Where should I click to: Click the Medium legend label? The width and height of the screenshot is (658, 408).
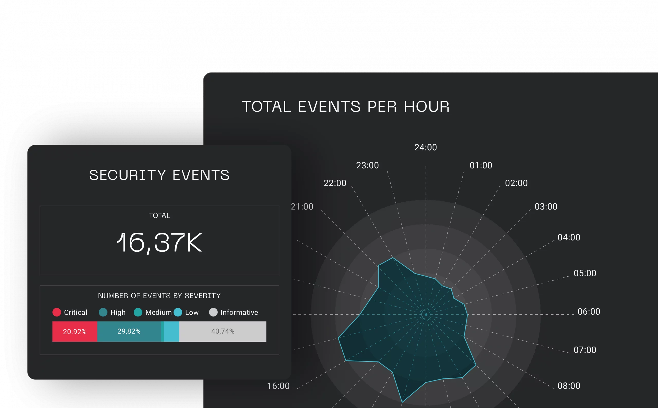point(158,312)
